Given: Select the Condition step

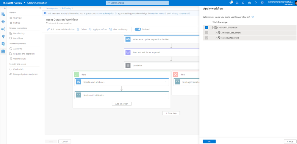Looking at the screenshot, I should (x=162, y=65).
